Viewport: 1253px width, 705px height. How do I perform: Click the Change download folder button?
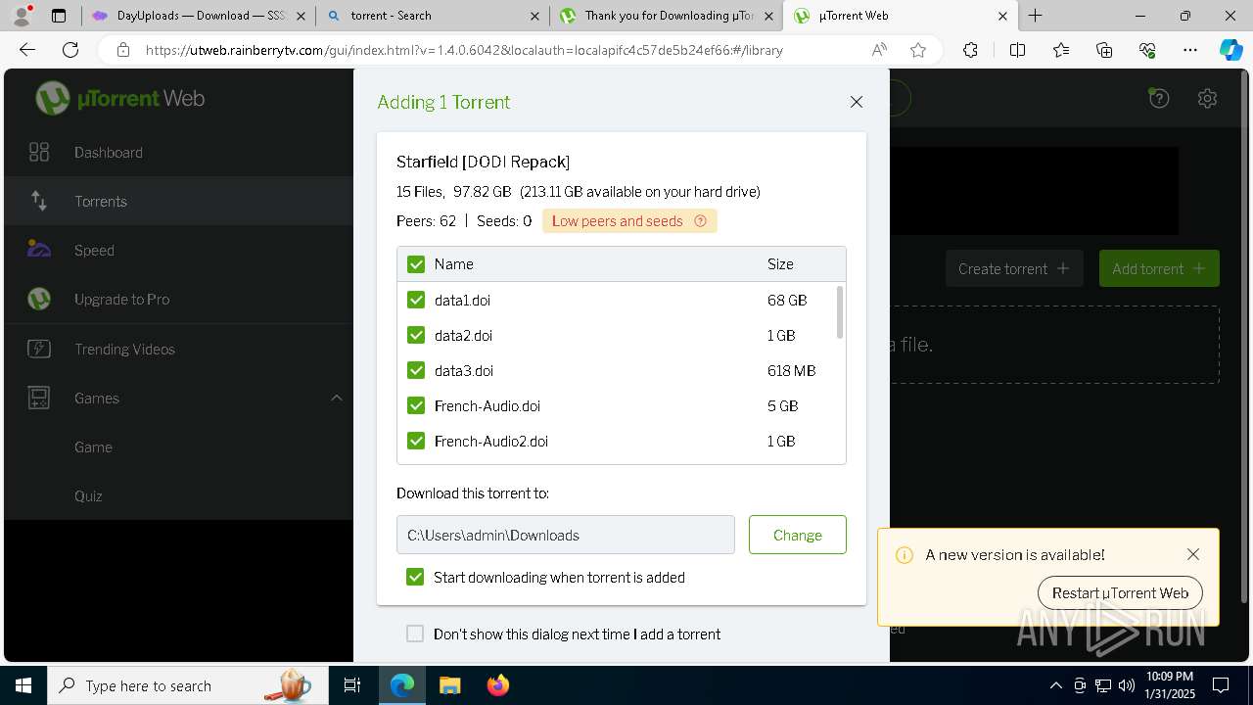tap(798, 535)
